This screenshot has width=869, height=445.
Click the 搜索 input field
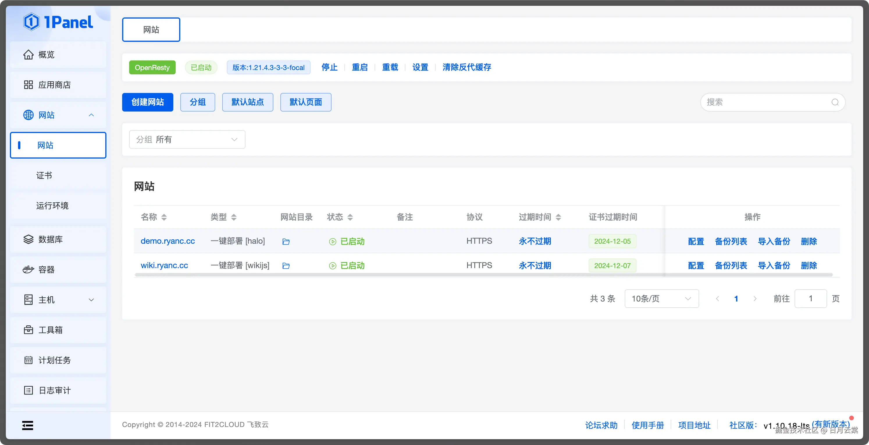coord(766,102)
